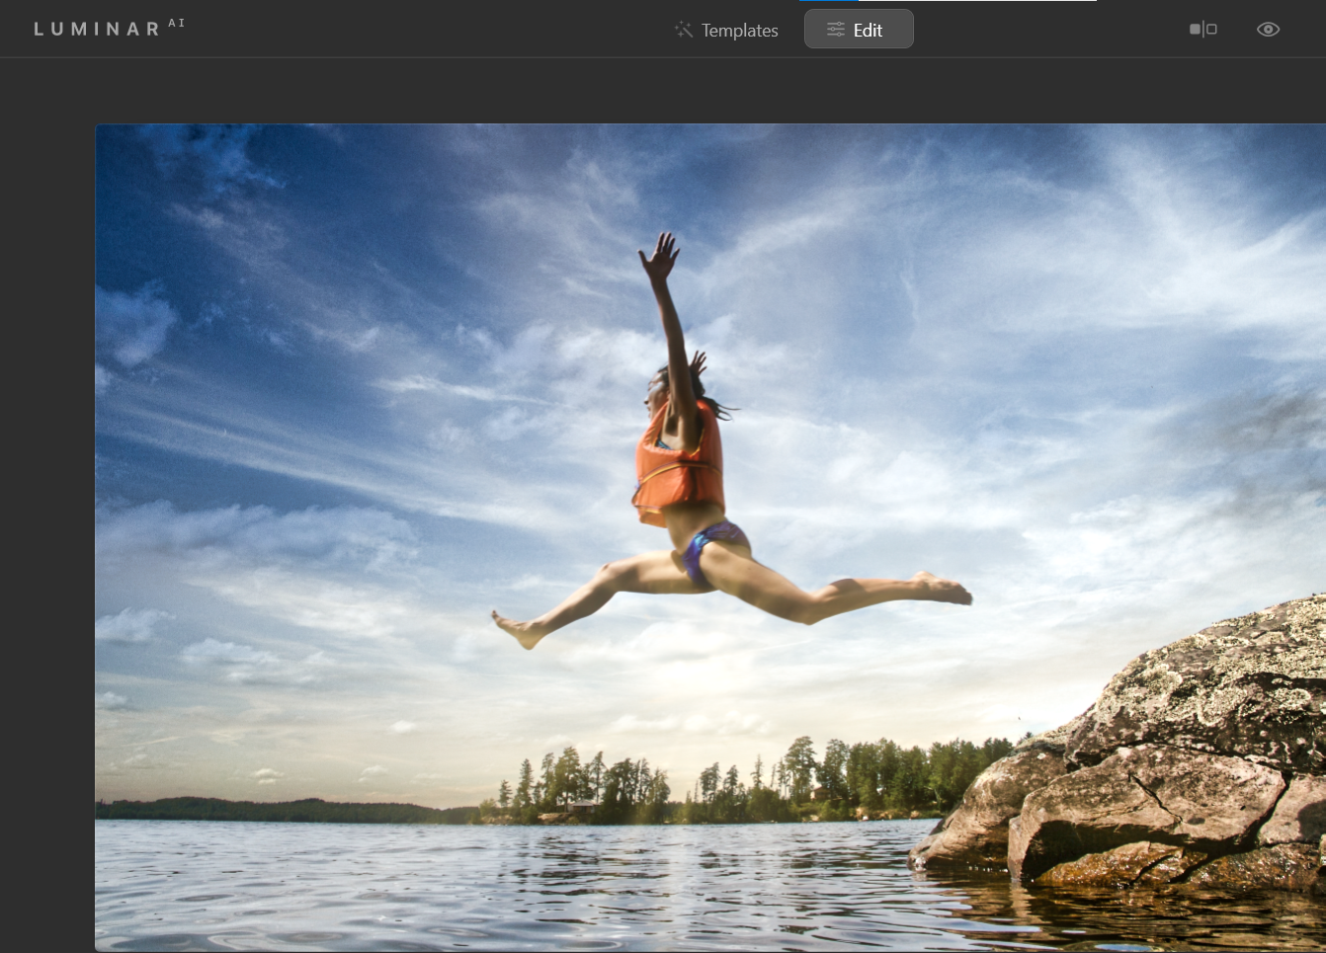
Task: Click the Luminar AI logo
Action: point(97,29)
